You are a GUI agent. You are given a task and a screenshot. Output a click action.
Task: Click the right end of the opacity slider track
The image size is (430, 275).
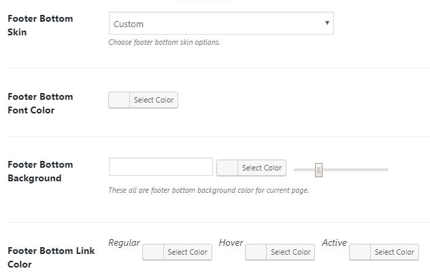[x=386, y=170]
